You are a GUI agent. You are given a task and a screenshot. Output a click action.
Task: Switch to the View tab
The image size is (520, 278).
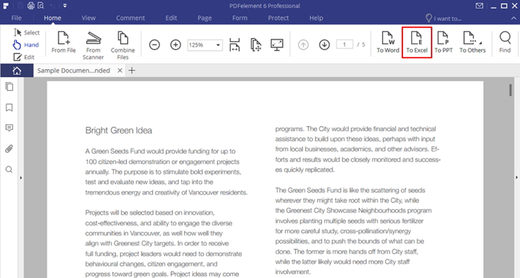point(89,18)
